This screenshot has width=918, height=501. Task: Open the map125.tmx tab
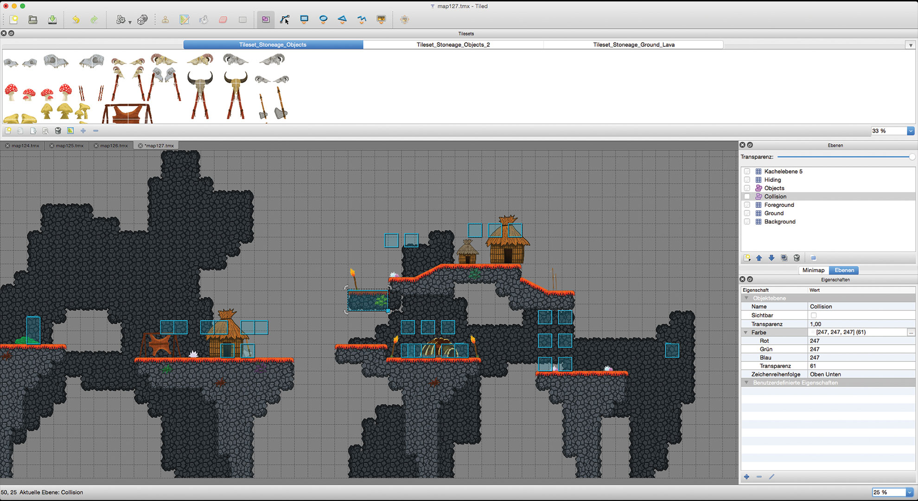[x=69, y=145]
